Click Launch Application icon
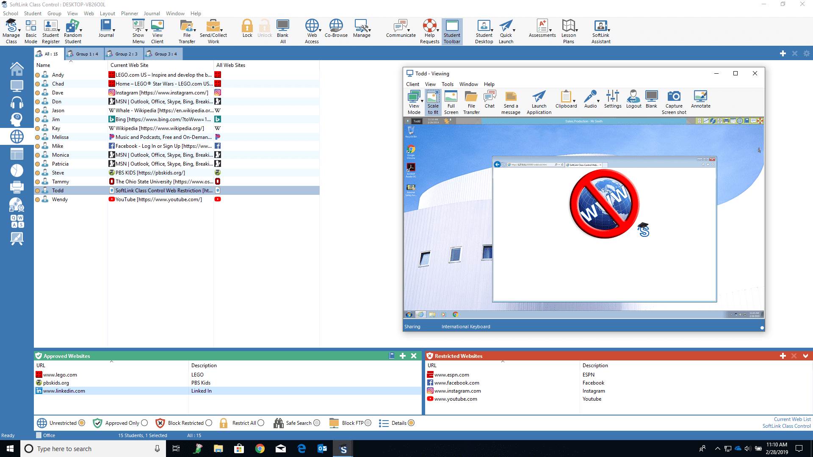The width and height of the screenshot is (813, 457). (539, 102)
